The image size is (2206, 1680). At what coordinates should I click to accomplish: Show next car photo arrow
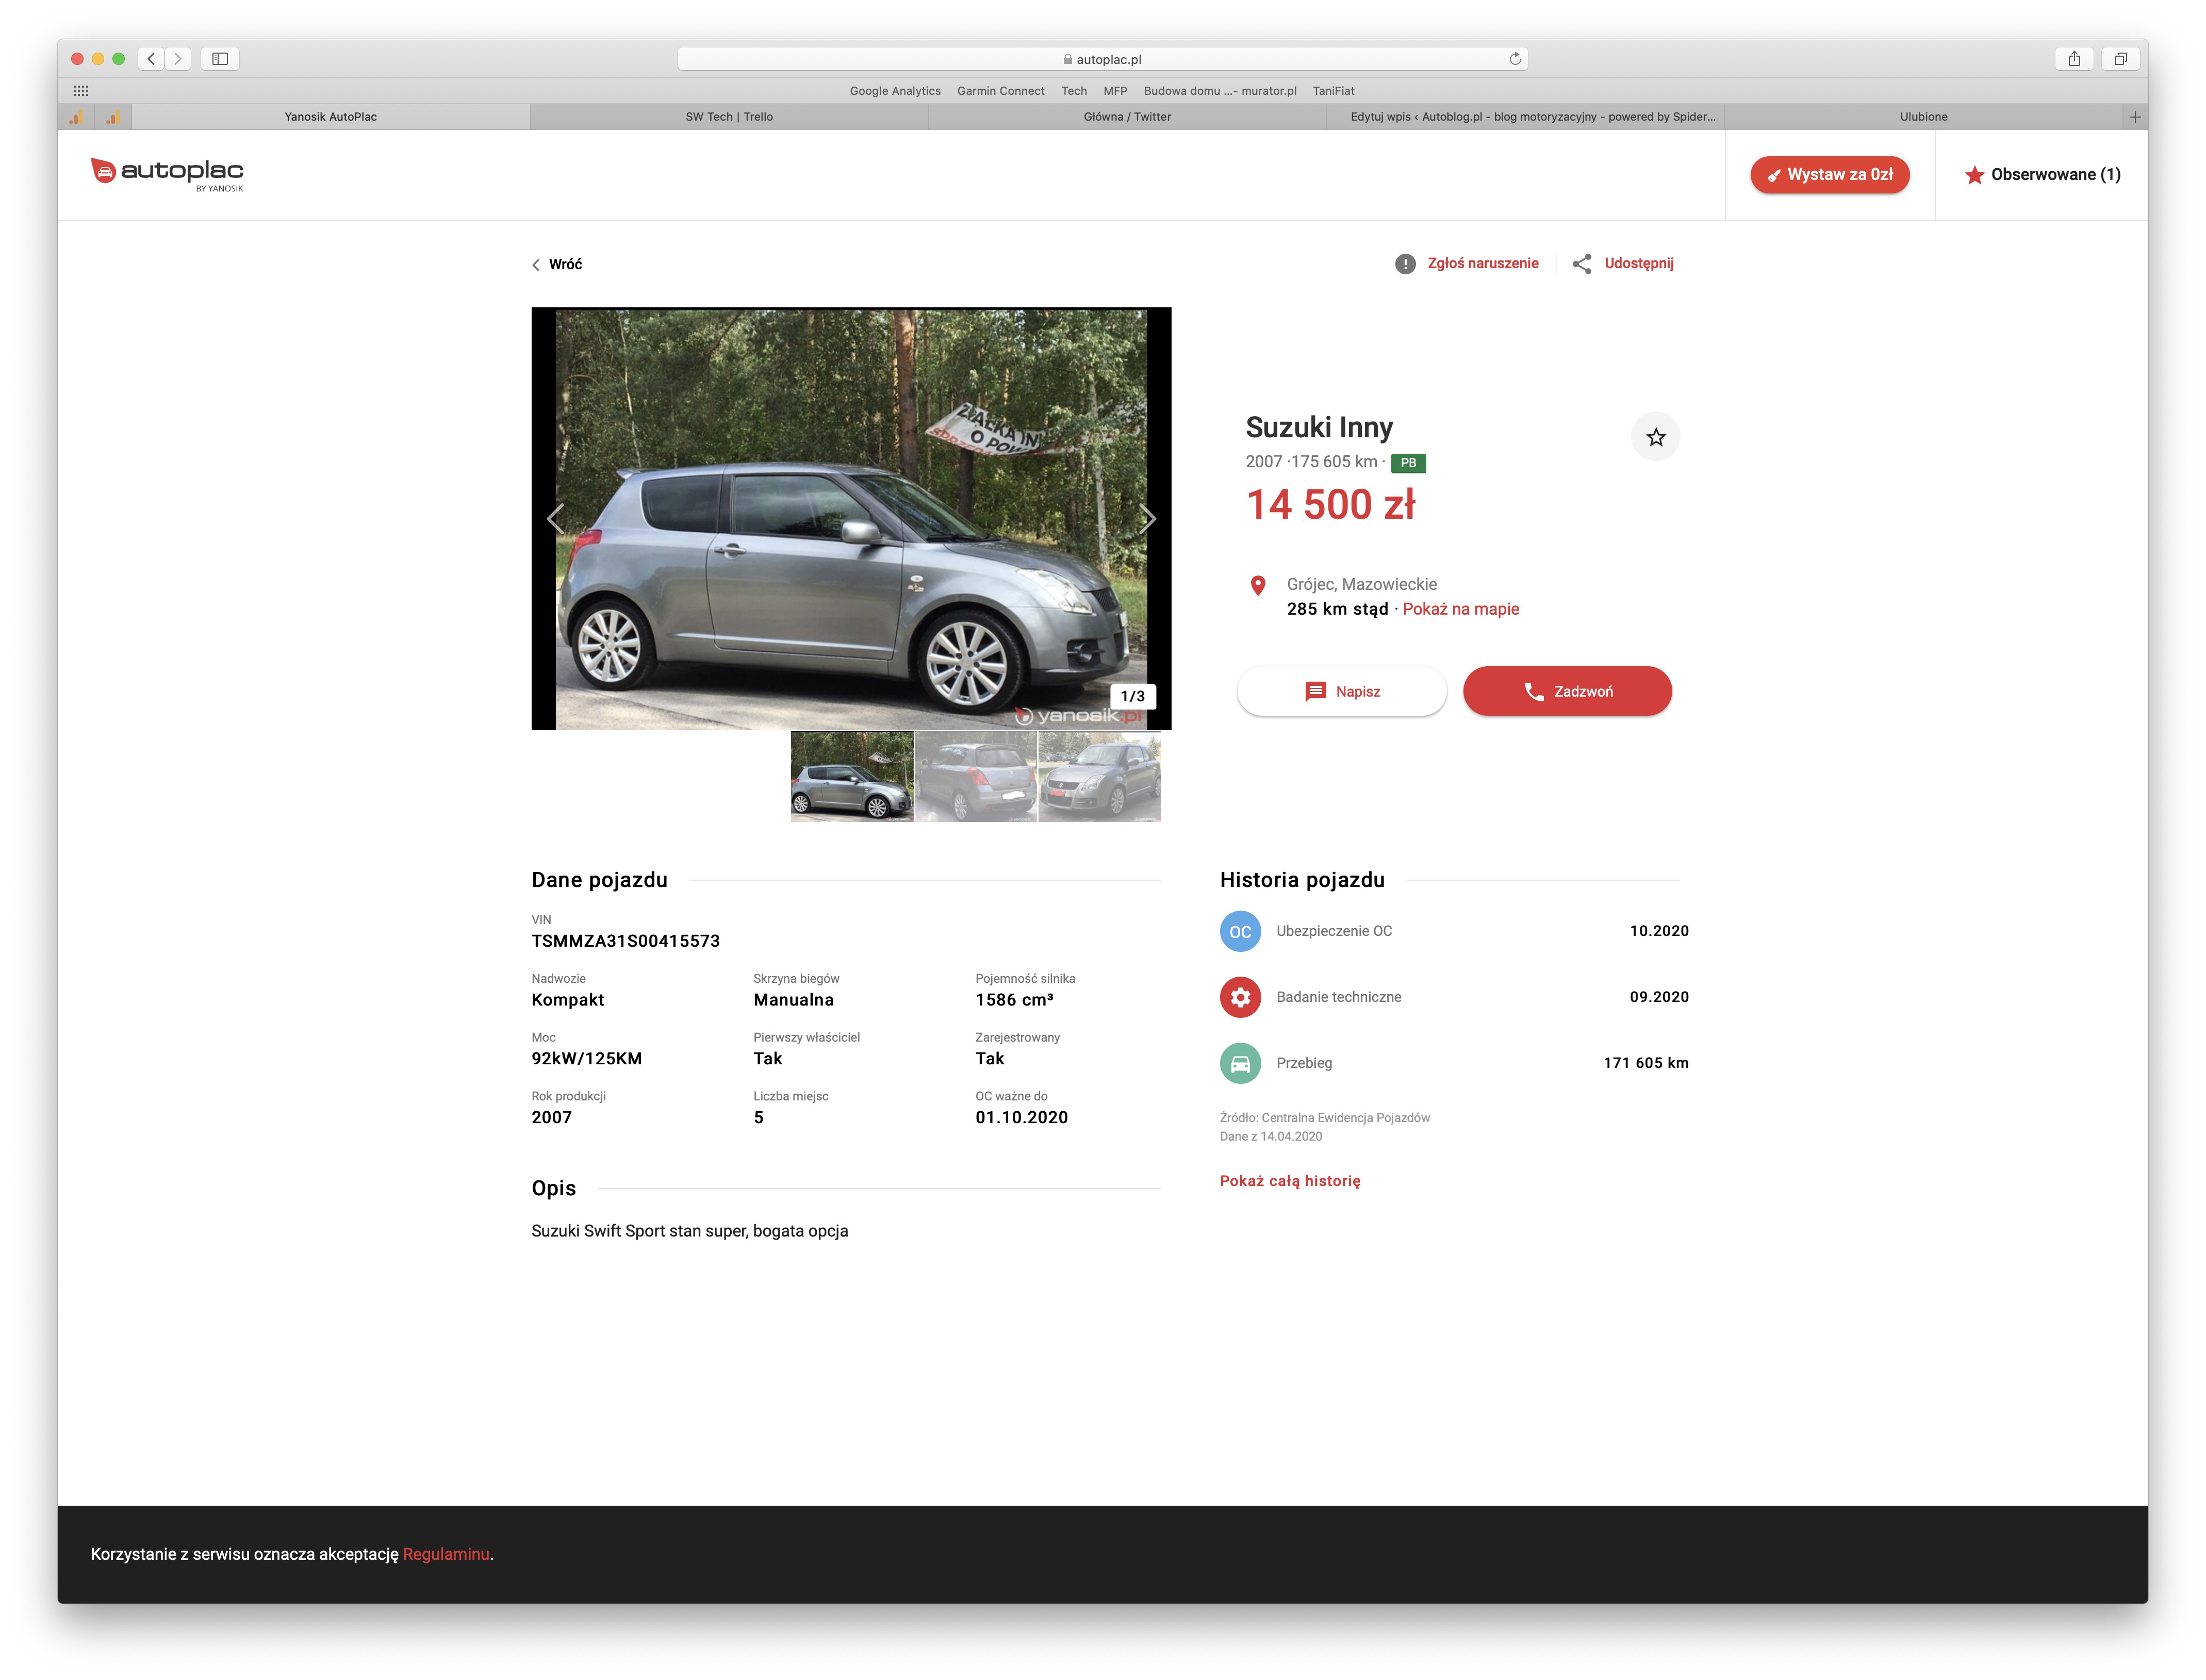pos(1147,518)
